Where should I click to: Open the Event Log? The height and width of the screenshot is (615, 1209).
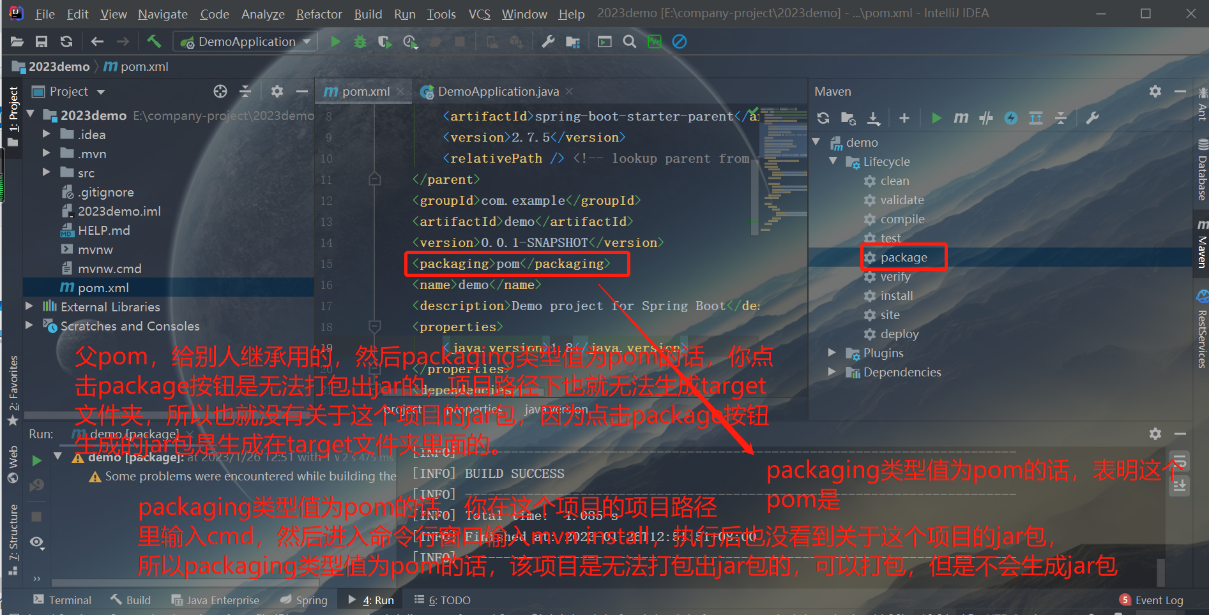click(x=1152, y=600)
